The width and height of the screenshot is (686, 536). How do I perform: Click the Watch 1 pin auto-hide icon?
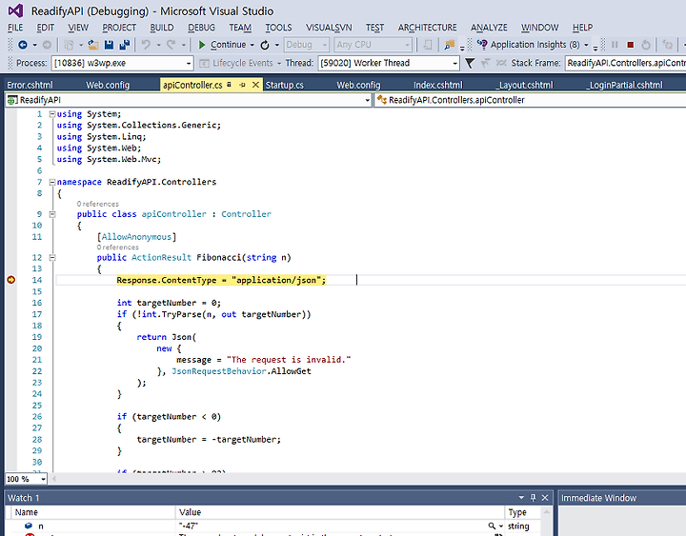click(533, 498)
